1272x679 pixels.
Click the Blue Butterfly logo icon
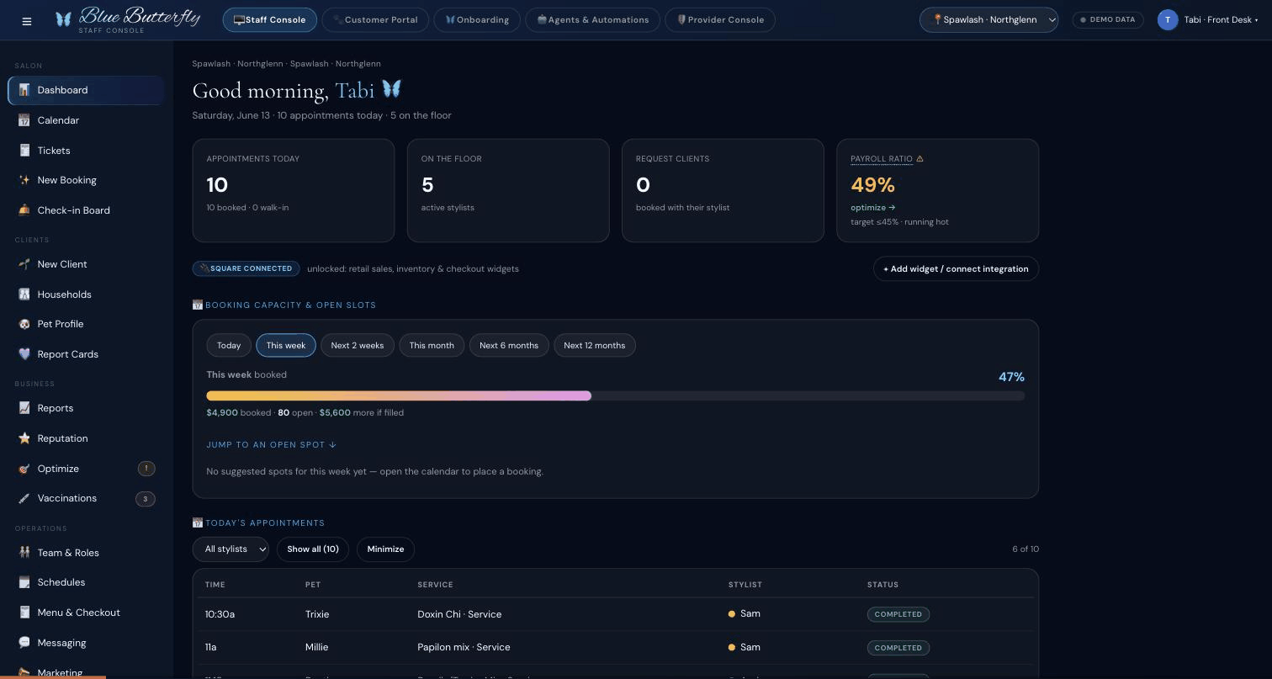pos(63,19)
